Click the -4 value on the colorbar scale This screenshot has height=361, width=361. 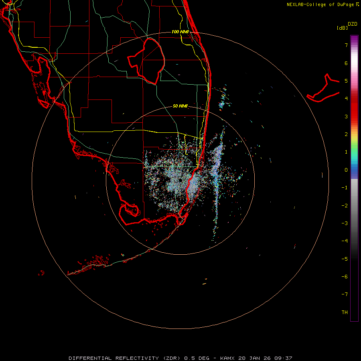click(345, 241)
